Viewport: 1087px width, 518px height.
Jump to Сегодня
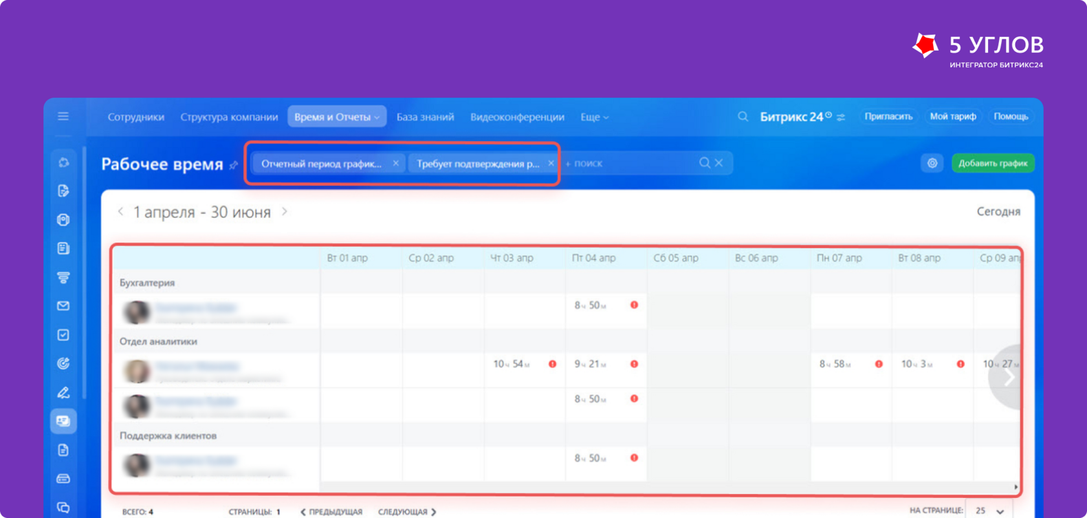998,211
